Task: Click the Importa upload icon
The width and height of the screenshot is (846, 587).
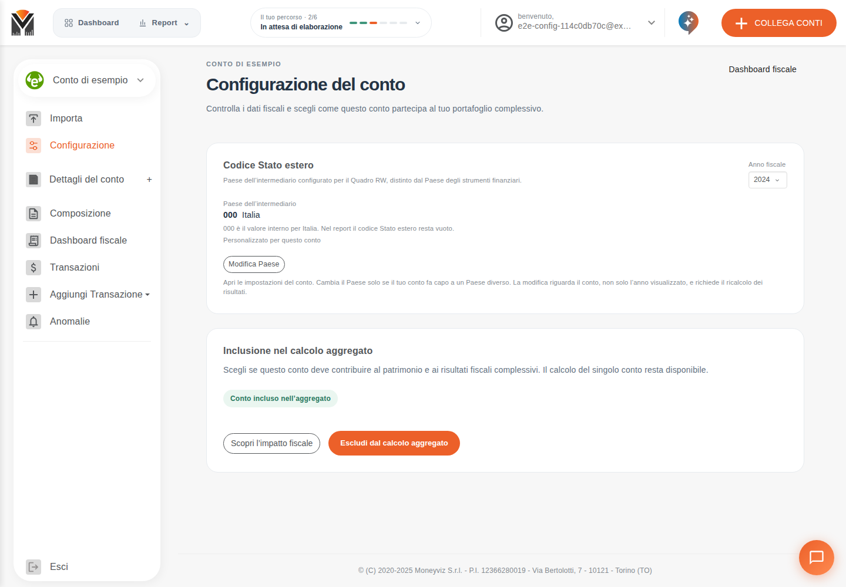Action: coord(33,119)
